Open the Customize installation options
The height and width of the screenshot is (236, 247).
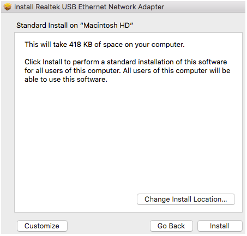point(42,226)
